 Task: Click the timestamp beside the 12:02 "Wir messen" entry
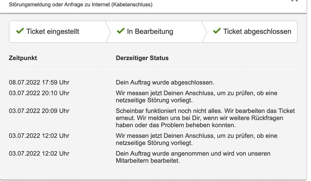coord(39,136)
